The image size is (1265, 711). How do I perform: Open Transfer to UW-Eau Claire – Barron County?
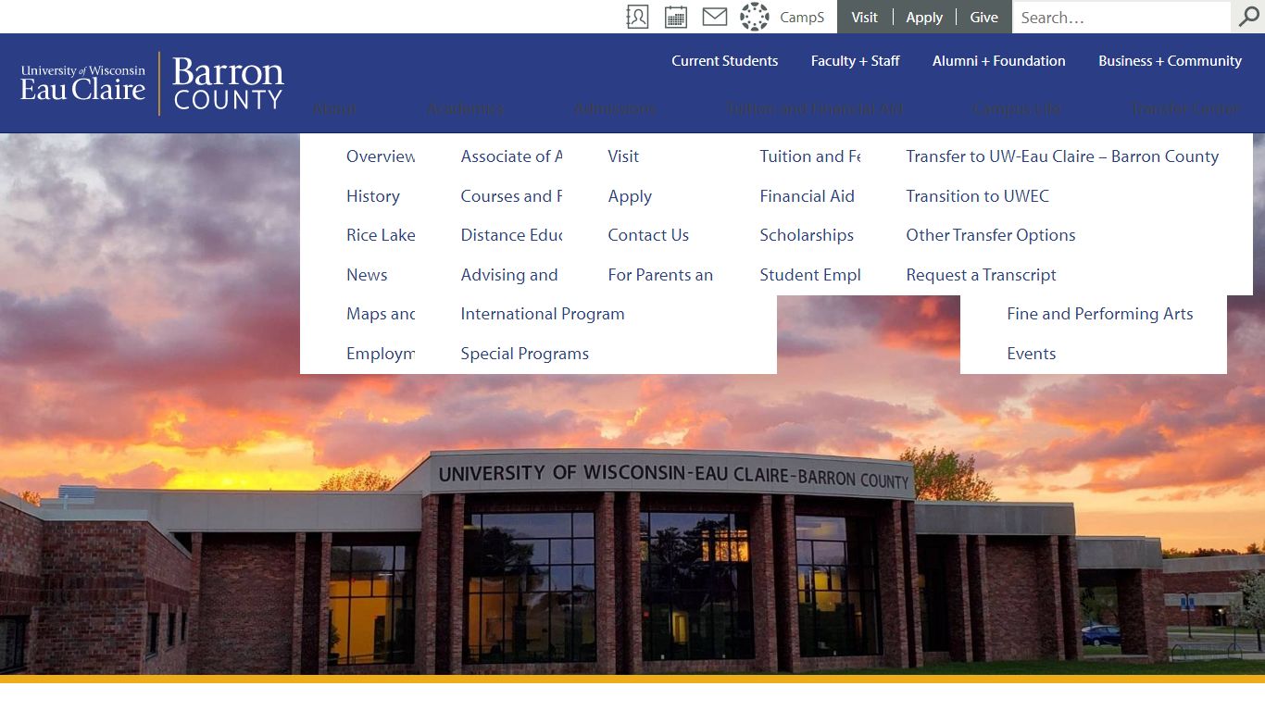[x=1062, y=156]
